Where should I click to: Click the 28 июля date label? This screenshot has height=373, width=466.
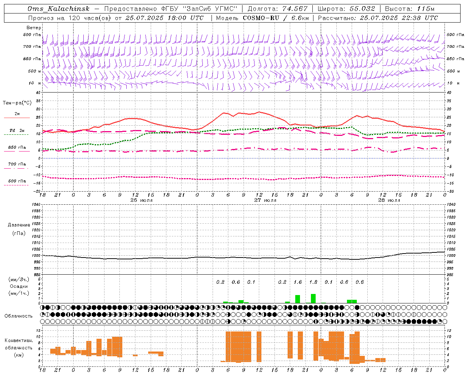(x=389, y=200)
